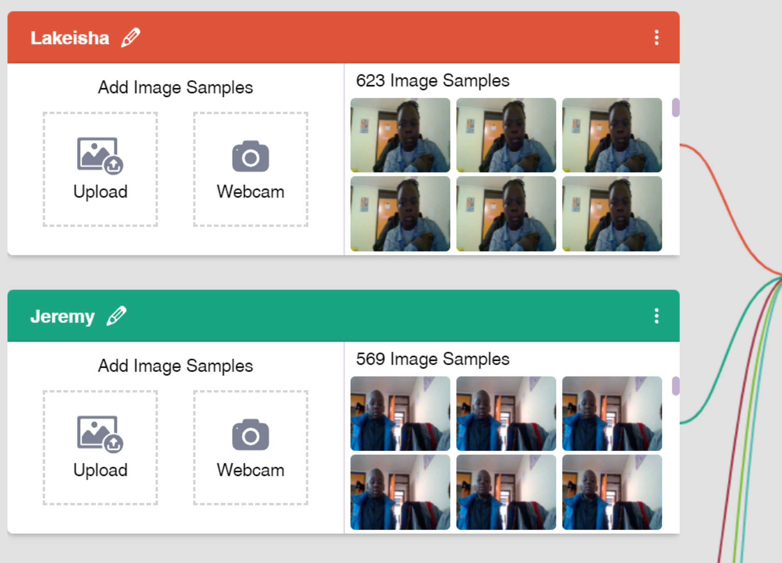782x563 pixels.
Task: Click the '569 Image Samples' count text
Action: 433,359
